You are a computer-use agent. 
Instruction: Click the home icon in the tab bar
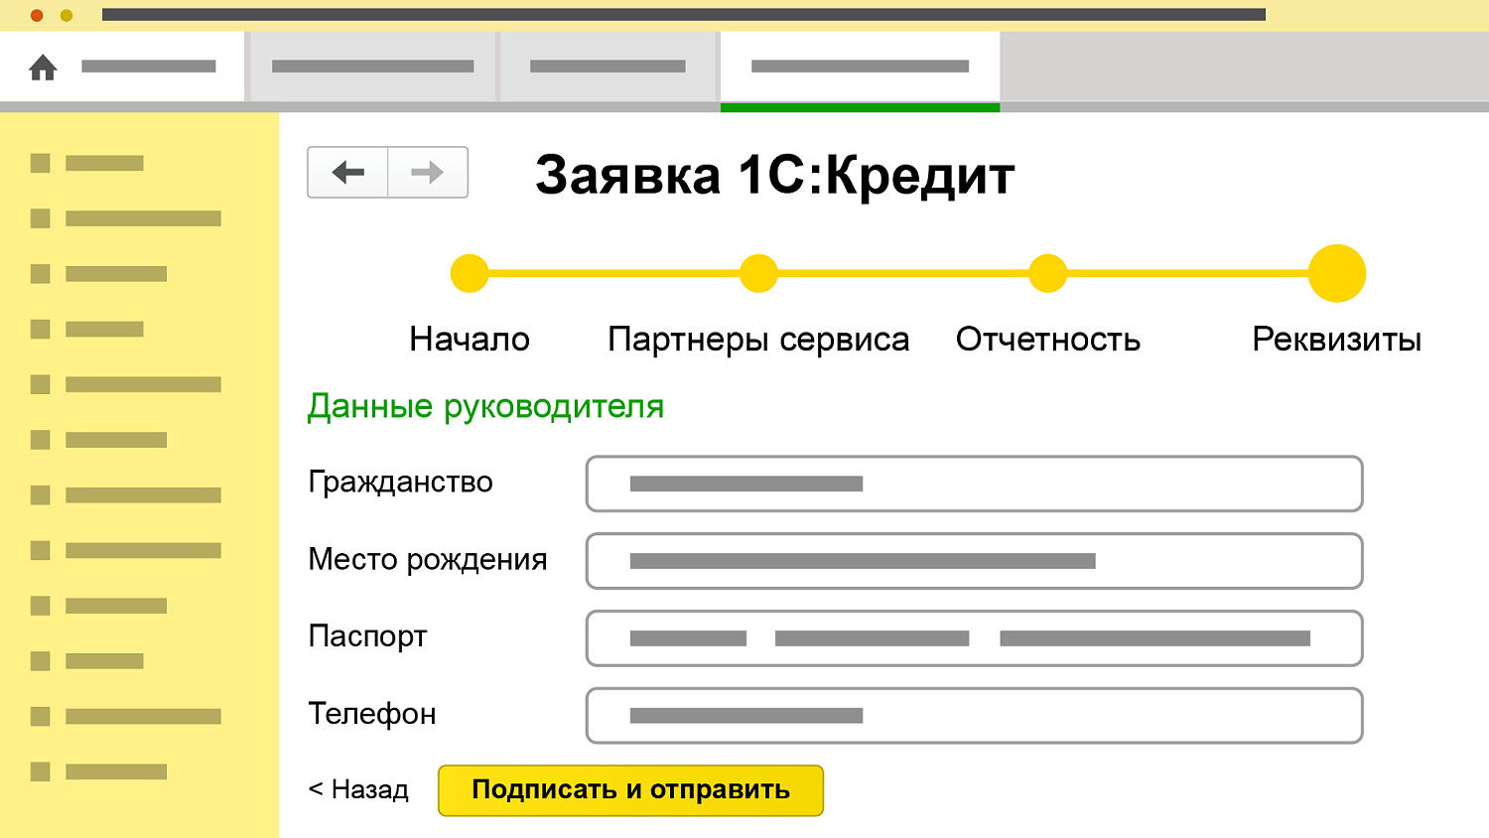click(43, 68)
